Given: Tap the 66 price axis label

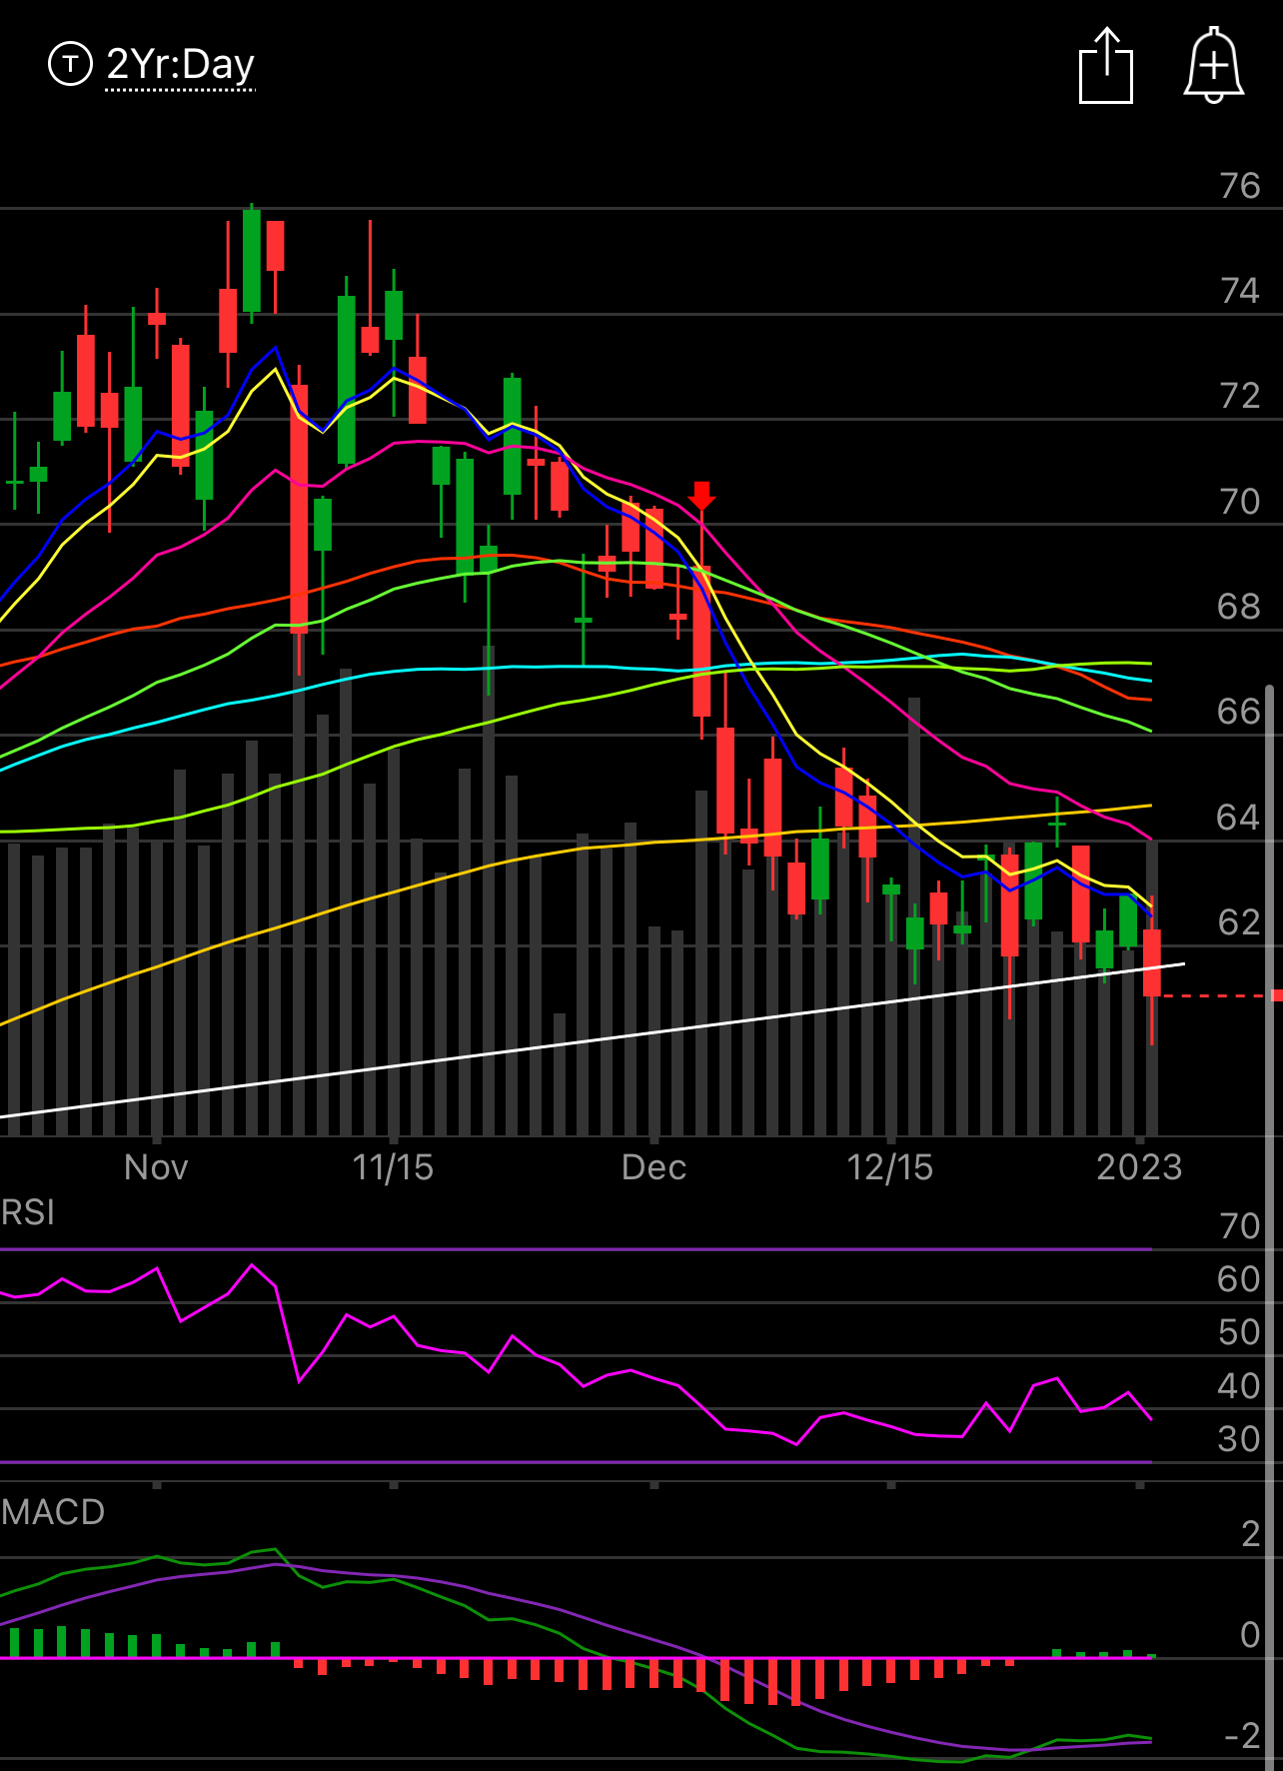Looking at the screenshot, I should (x=1239, y=712).
